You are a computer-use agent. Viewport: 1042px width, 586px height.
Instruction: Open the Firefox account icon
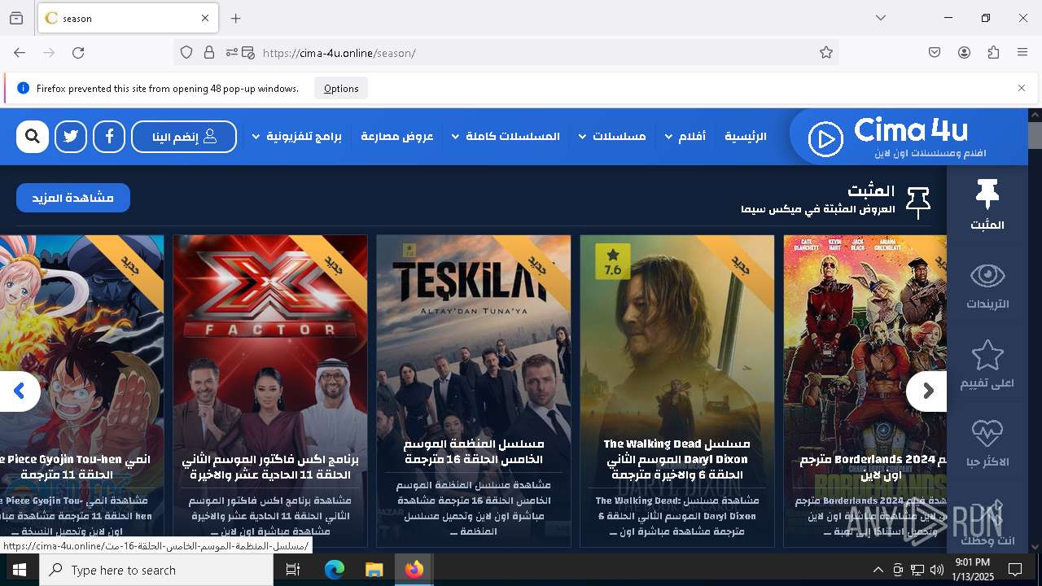point(964,53)
